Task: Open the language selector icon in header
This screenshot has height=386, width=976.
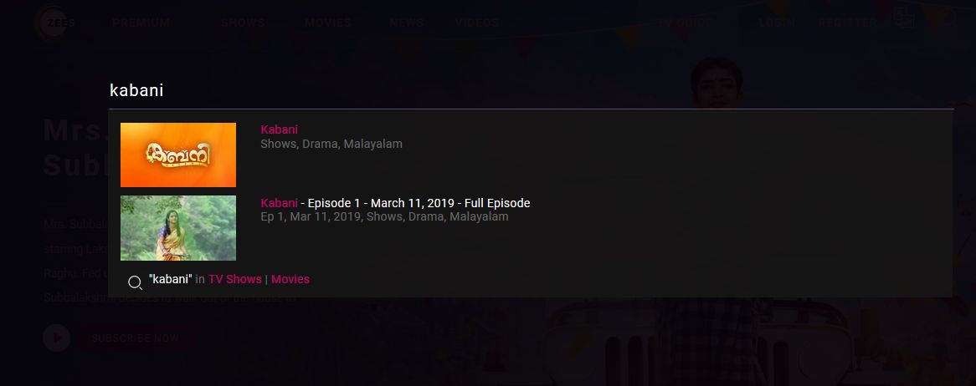Action: tap(904, 18)
